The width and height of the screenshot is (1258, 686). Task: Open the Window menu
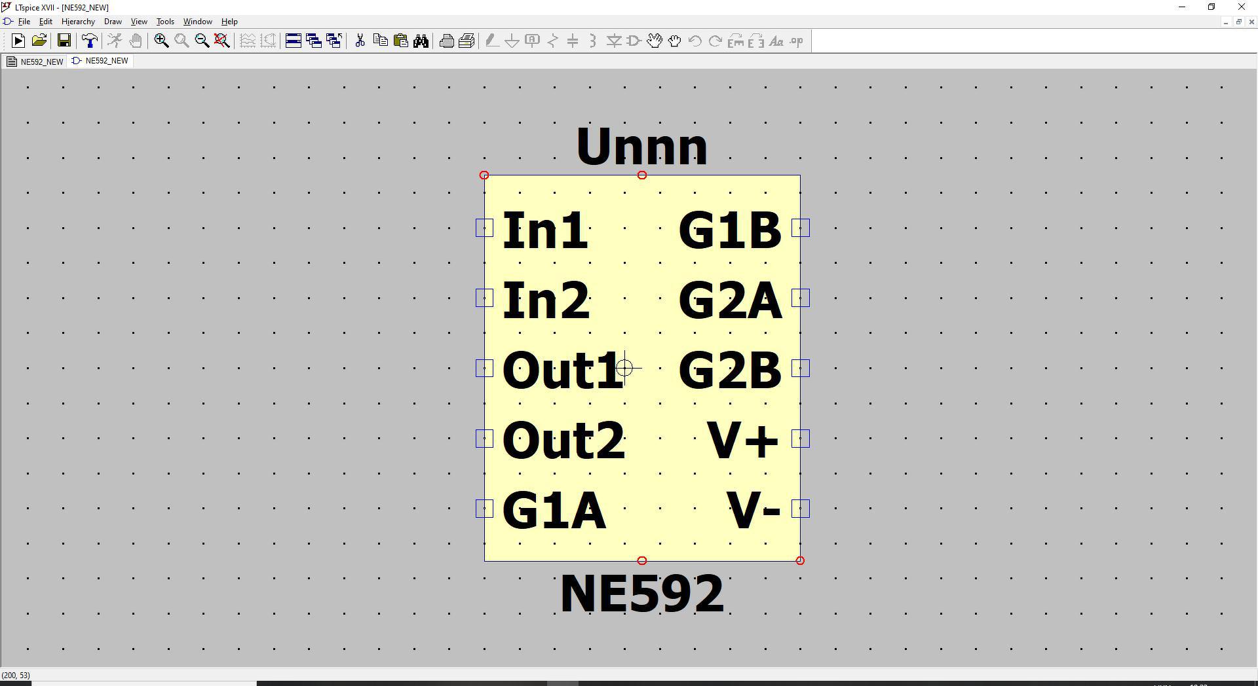(197, 22)
